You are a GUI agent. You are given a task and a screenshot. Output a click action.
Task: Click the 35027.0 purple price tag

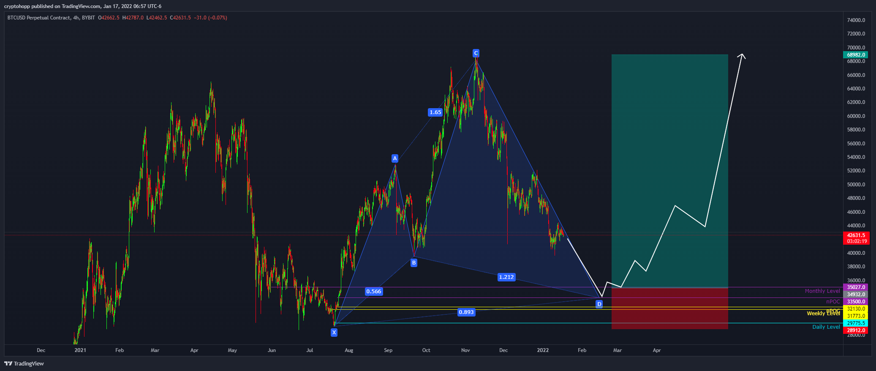[x=855, y=287]
